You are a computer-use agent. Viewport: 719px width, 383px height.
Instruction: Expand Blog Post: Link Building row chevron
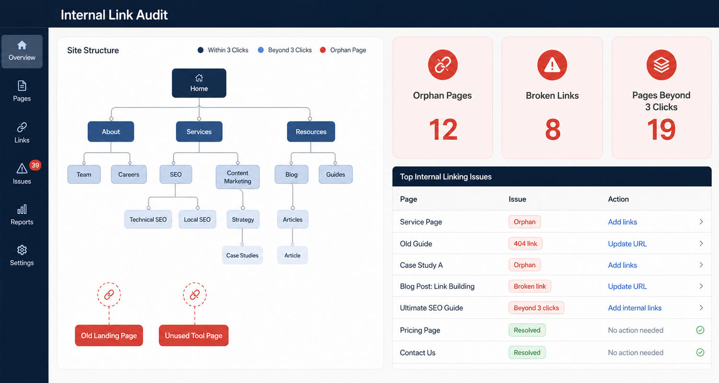701,286
